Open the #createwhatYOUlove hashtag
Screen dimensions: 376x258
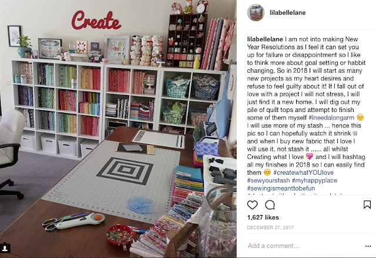click(303, 172)
